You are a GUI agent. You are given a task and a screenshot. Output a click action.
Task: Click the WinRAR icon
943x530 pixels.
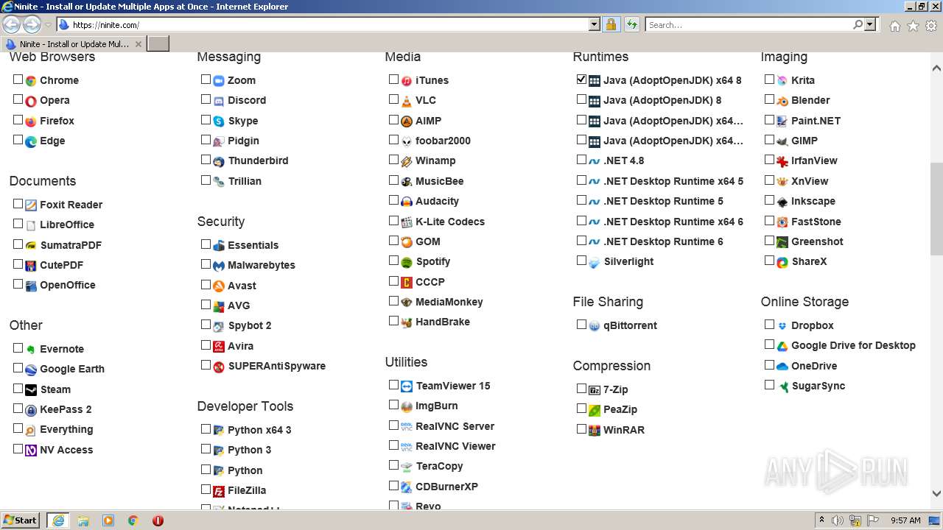pos(595,431)
